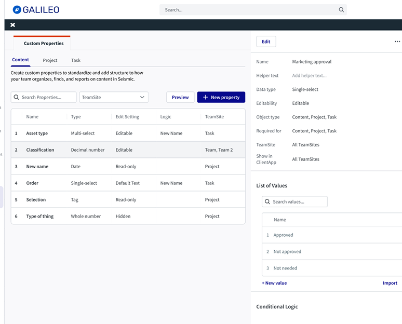Switch to the Content tab
This screenshot has width=402, height=324.
pos(20,60)
